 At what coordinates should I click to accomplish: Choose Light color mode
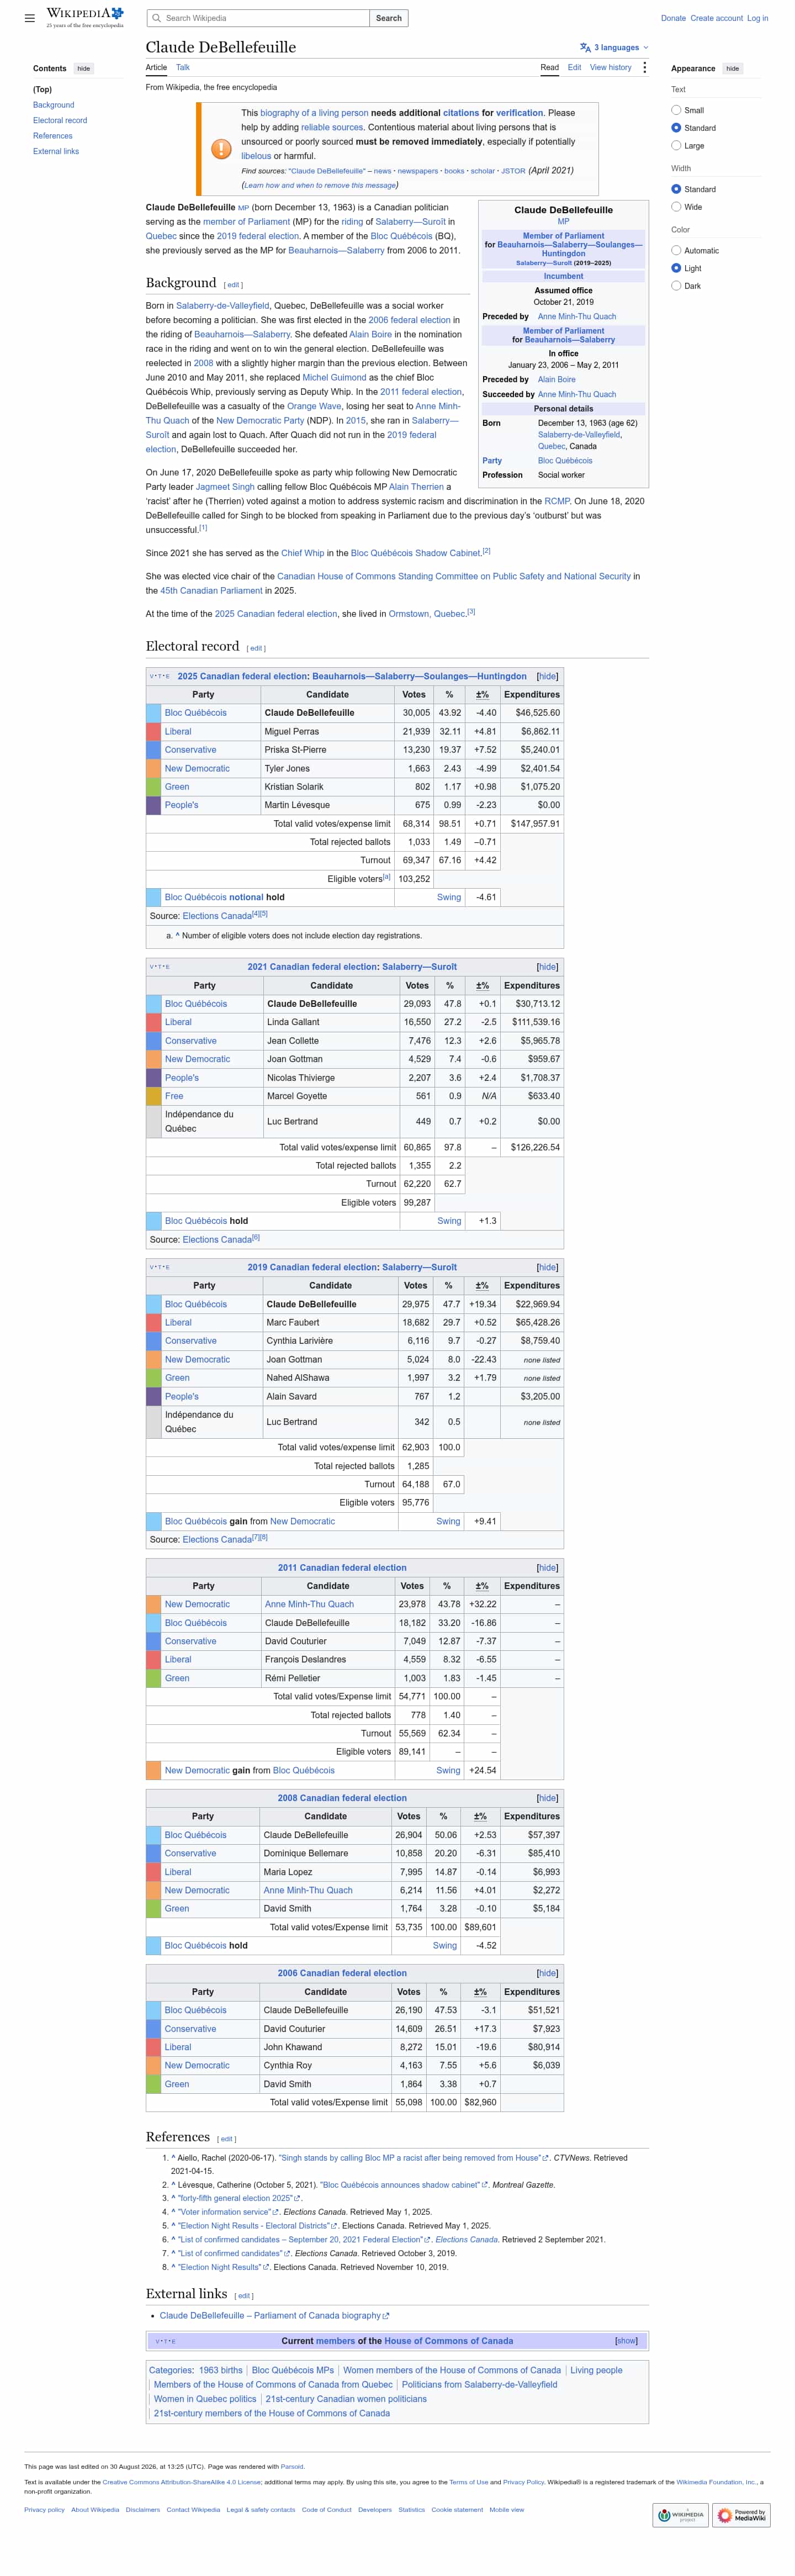[676, 268]
